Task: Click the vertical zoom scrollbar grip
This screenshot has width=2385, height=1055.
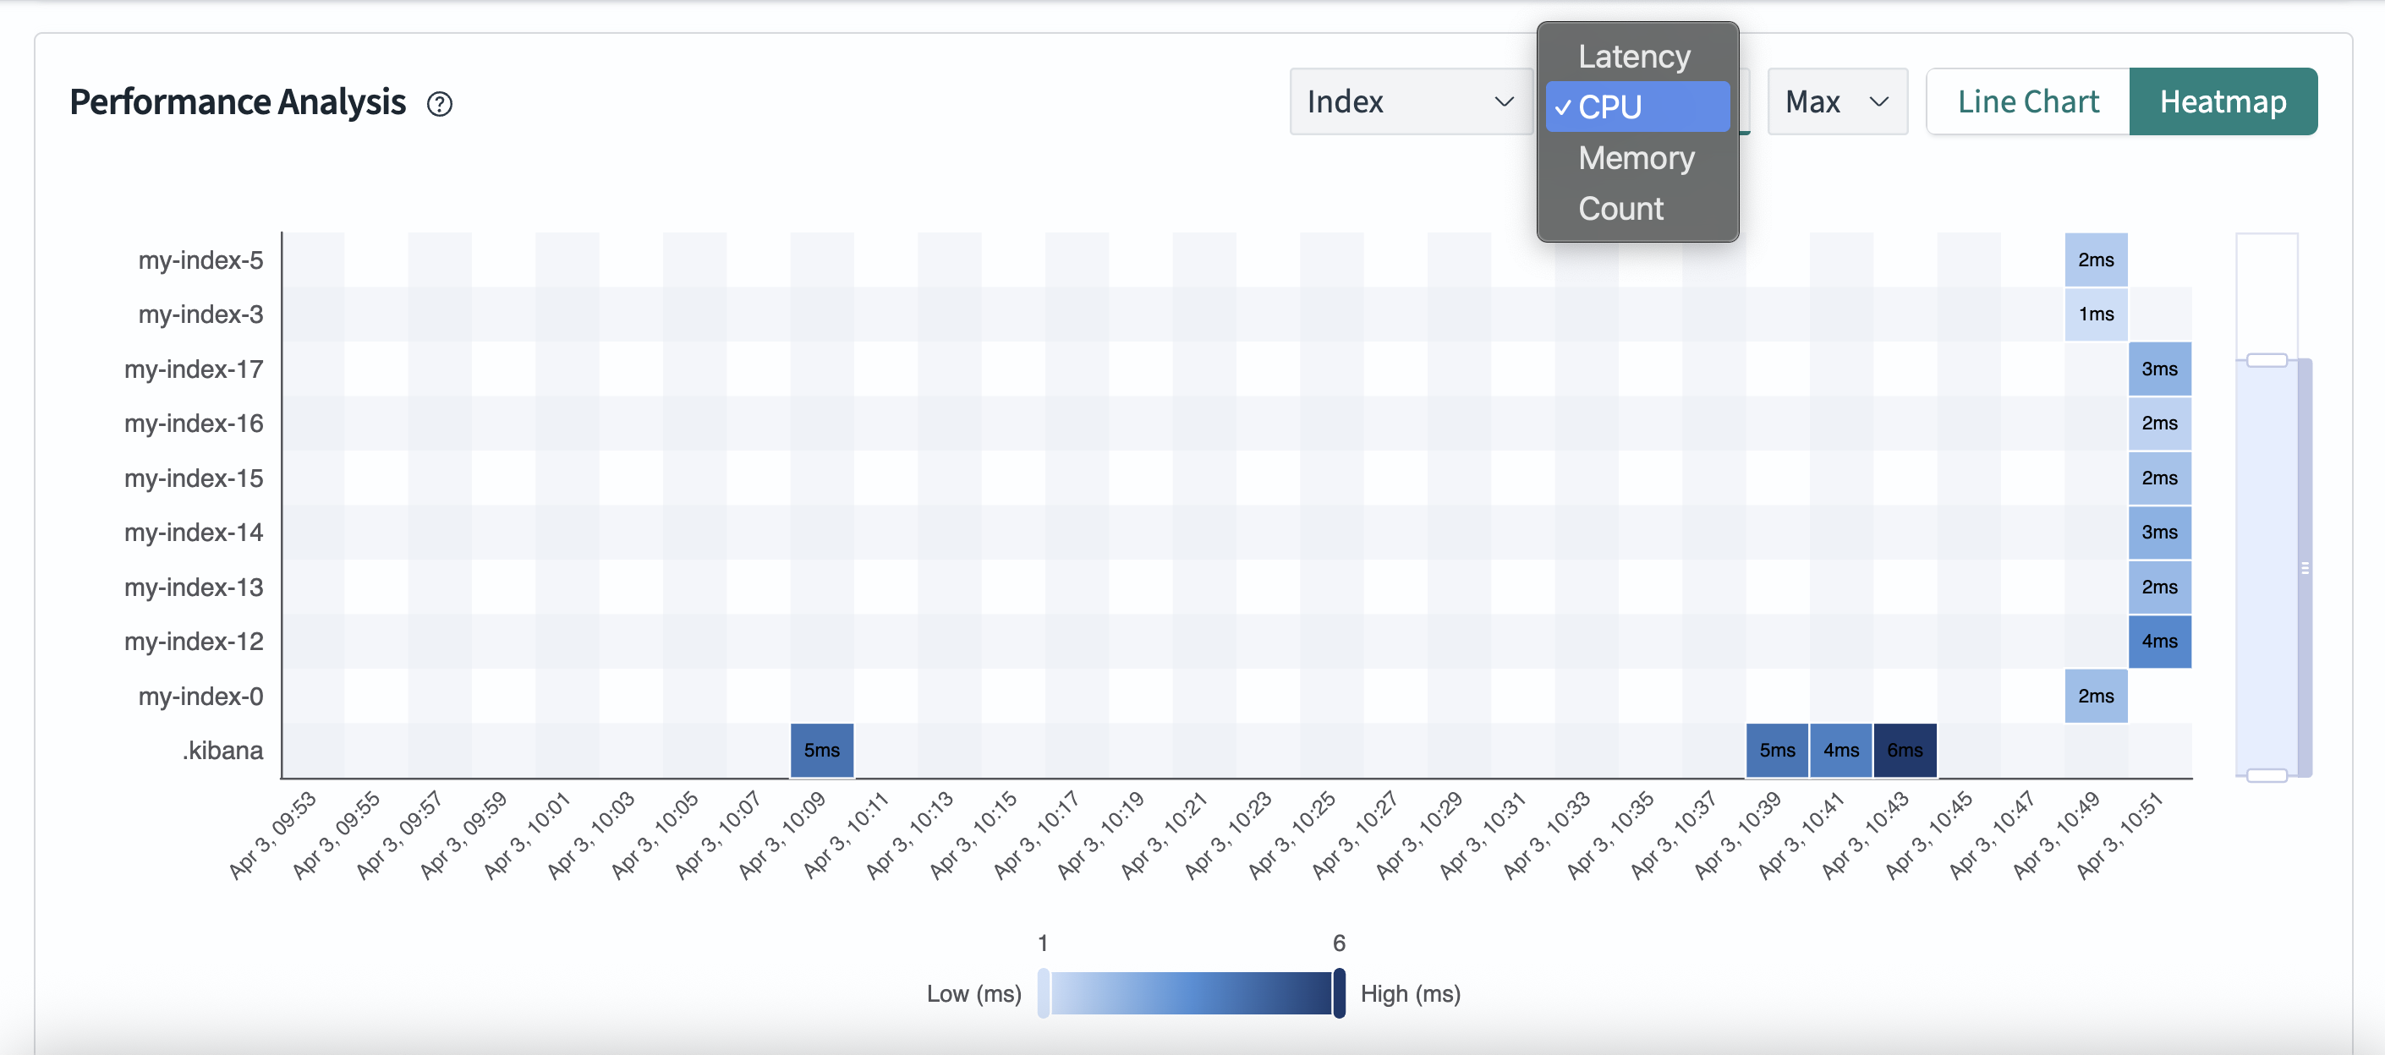Action: [2305, 568]
